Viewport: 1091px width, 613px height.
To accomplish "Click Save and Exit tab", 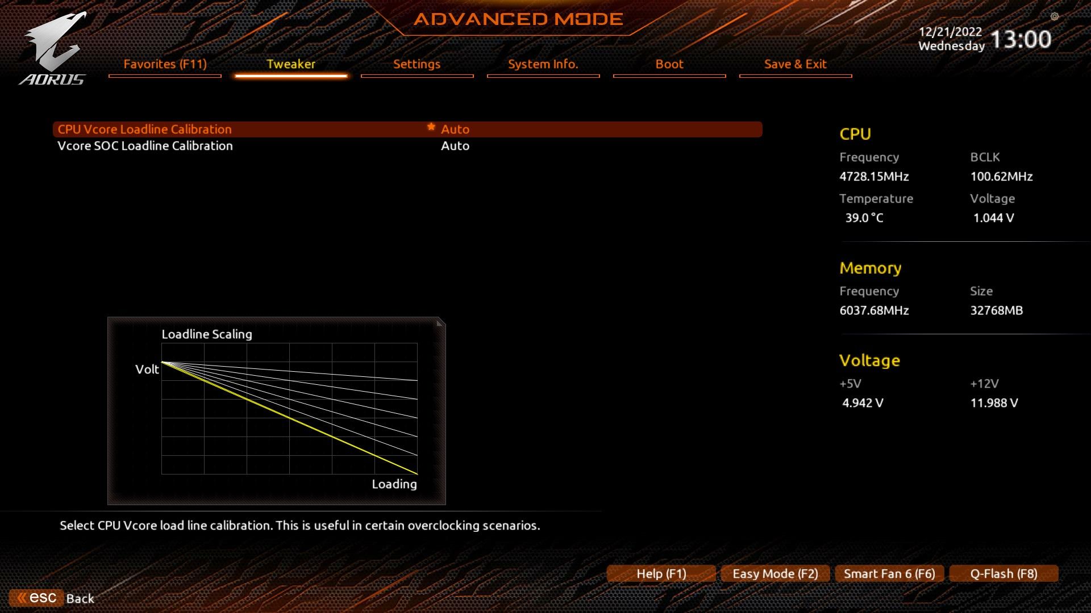I will click(x=795, y=64).
